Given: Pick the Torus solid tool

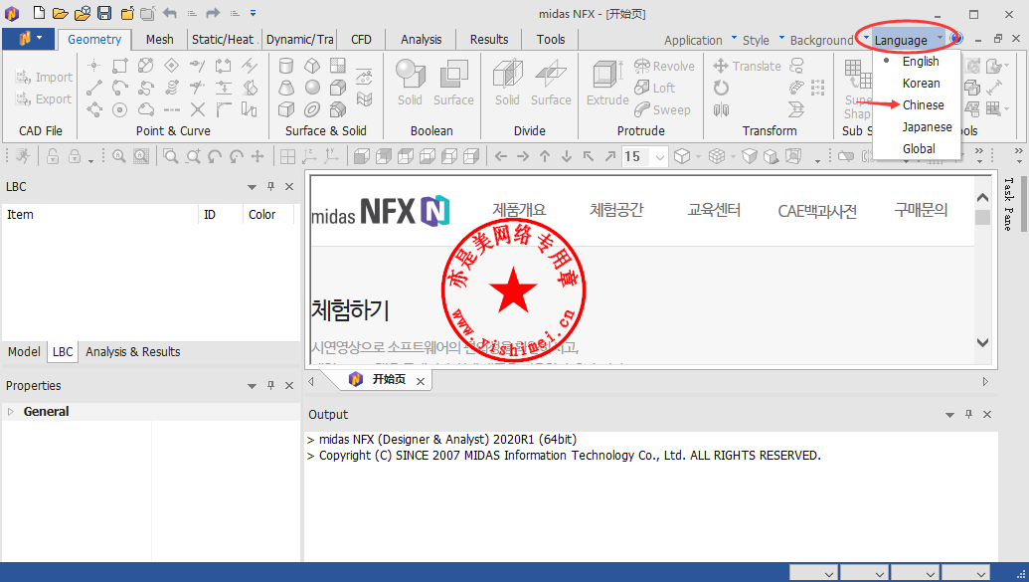Looking at the screenshot, I should pos(312,109).
